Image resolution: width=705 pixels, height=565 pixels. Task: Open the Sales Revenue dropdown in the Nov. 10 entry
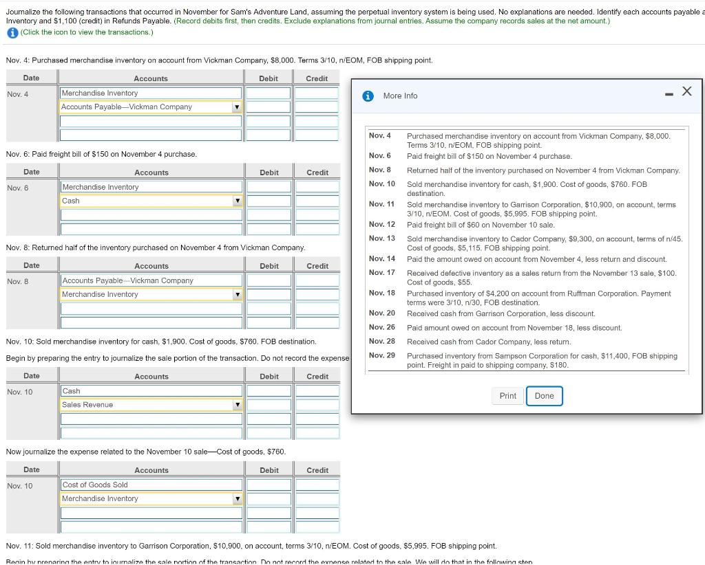point(237,405)
